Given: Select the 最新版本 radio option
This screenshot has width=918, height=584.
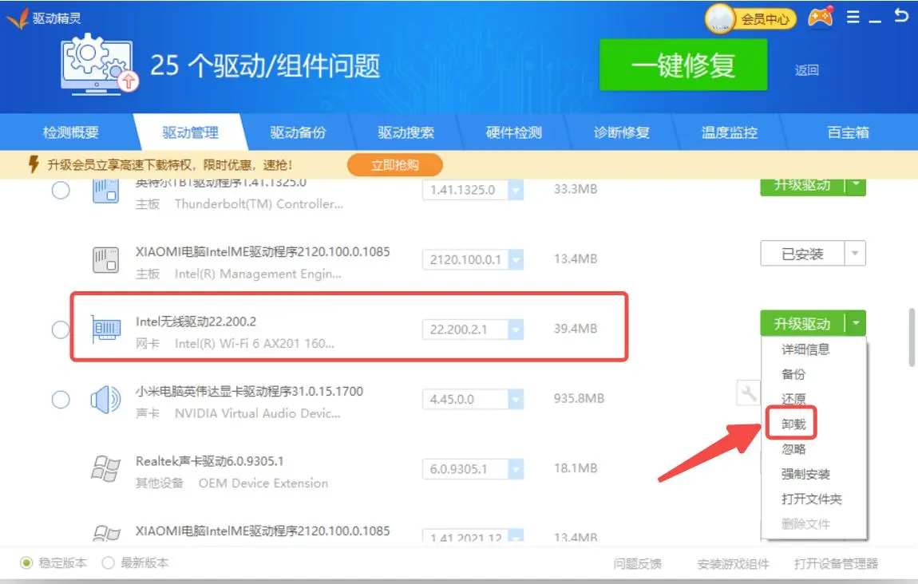Looking at the screenshot, I should pyautogui.click(x=109, y=563).
